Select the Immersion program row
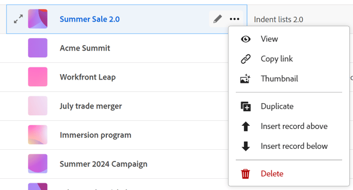Viewport: 353px width, 190px height. [95, 135]
